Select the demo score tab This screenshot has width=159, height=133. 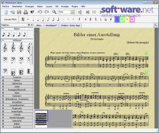[x=39, y=25]
